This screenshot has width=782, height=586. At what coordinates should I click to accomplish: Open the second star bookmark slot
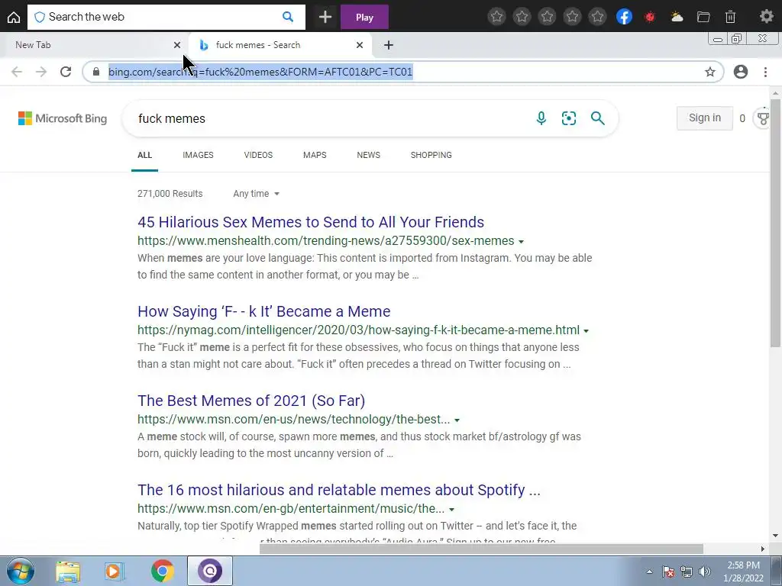(x=522, y=17)
